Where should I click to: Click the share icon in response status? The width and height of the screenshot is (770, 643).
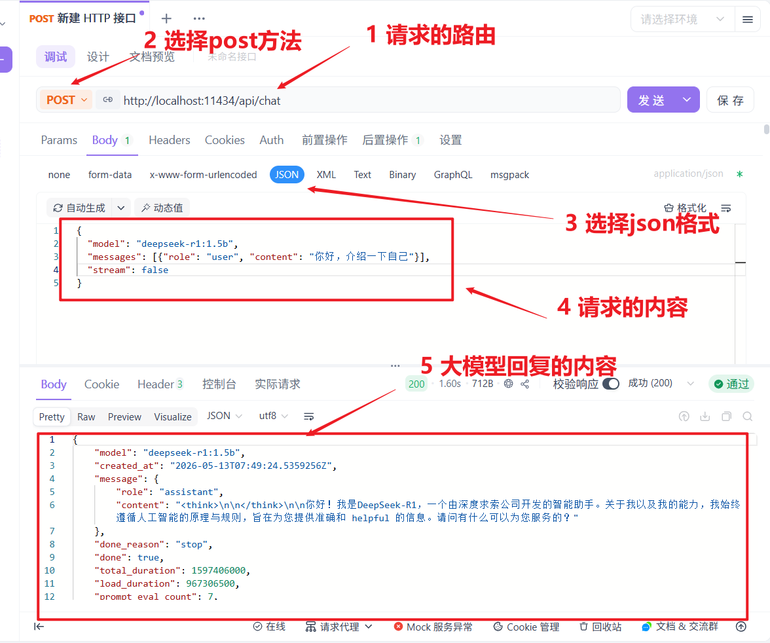pyautogui.click(x=525, y=384)
